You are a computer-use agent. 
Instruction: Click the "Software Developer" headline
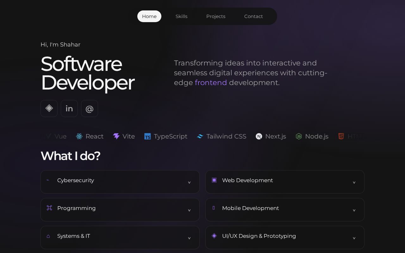(88, 73)
